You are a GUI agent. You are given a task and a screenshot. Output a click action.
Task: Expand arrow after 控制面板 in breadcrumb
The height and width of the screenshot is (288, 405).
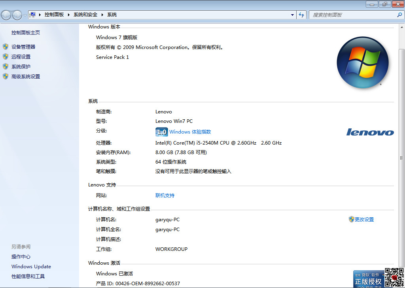69,15
